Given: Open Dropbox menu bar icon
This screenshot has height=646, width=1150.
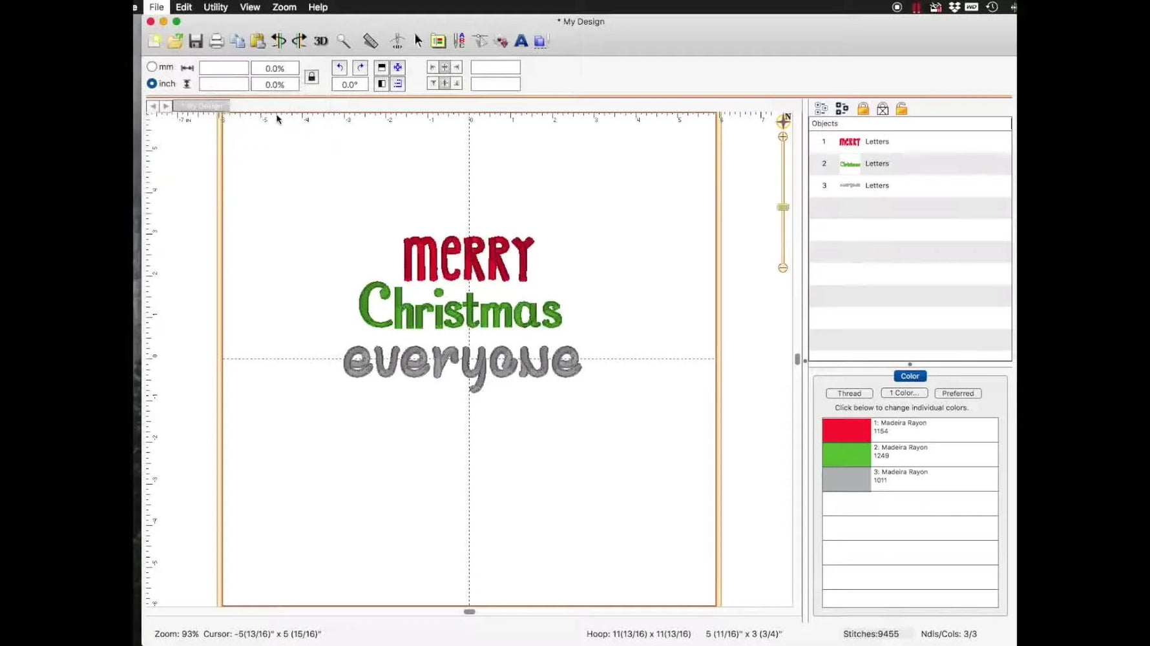Looking at the screenshot, I should point(954,7).
